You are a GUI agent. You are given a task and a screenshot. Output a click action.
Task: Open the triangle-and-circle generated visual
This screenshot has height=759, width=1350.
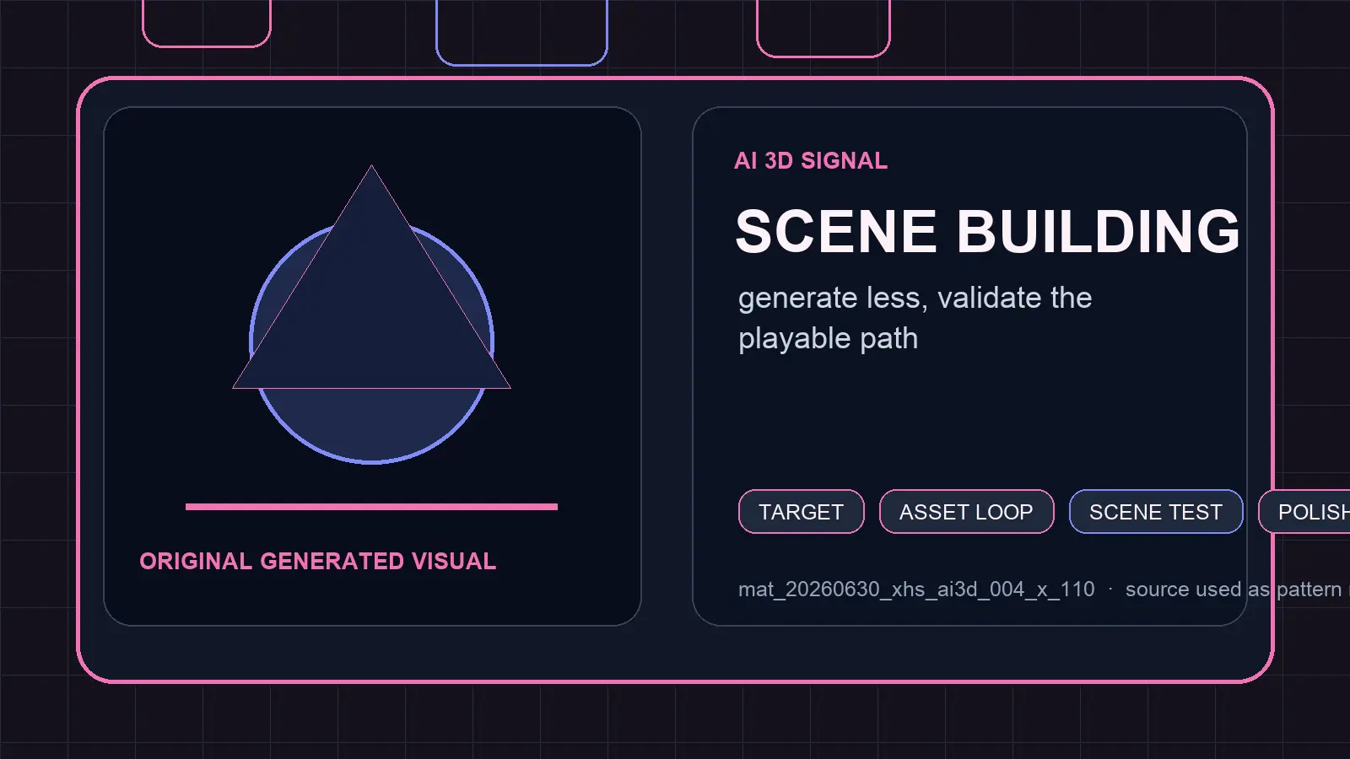pyautogui.click(x=371, y=315)
